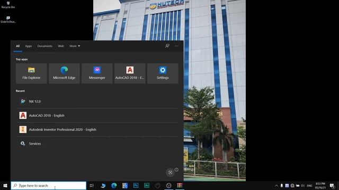Image resolution: width=339 pixels, height=190 pixels.
Task: Open the Action Center notifications icon
Action: point(332,186)
